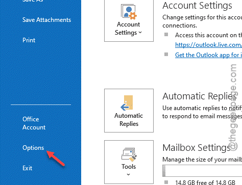Image resolution: width=242 pixels, height=185 pixels.
Task: Click the Account Settings person-gear icon
Action: [129, 12]
